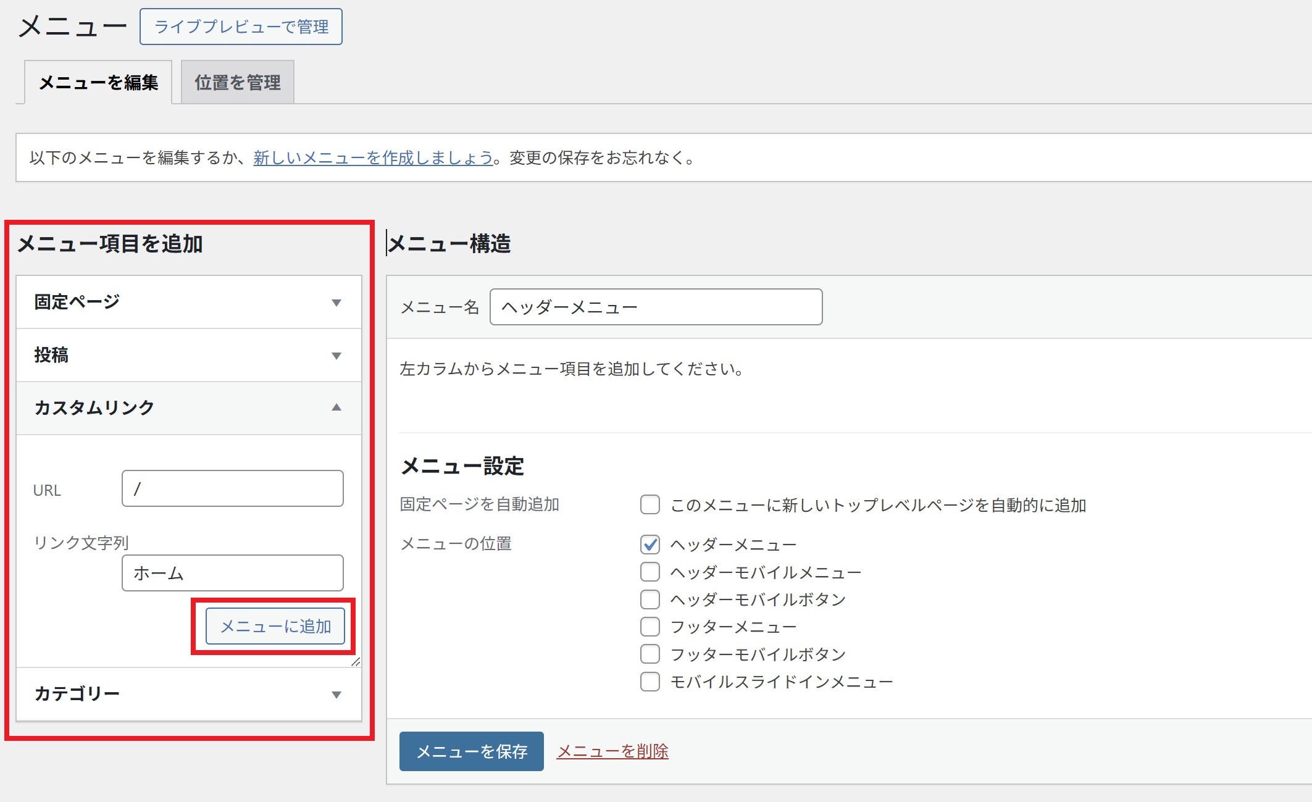
Task: Check ヘッダーモバイルメニュー location checkbox
Action: [x=650, y=572]
